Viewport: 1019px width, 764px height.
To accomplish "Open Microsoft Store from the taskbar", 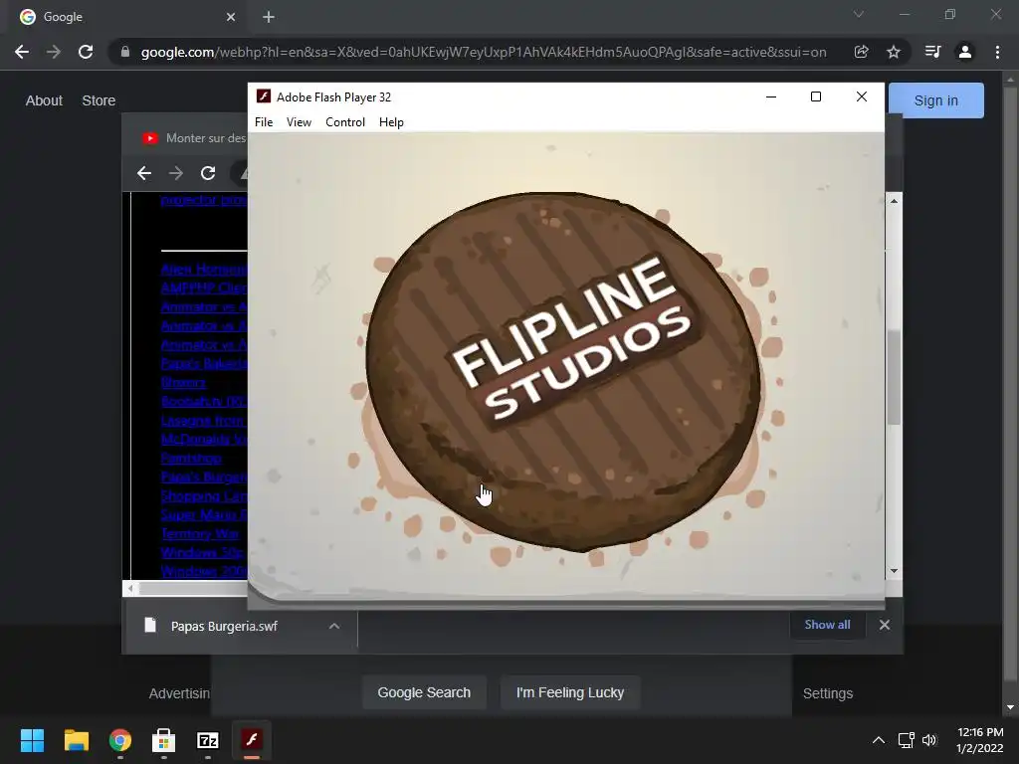I will (x=164, y=740).
